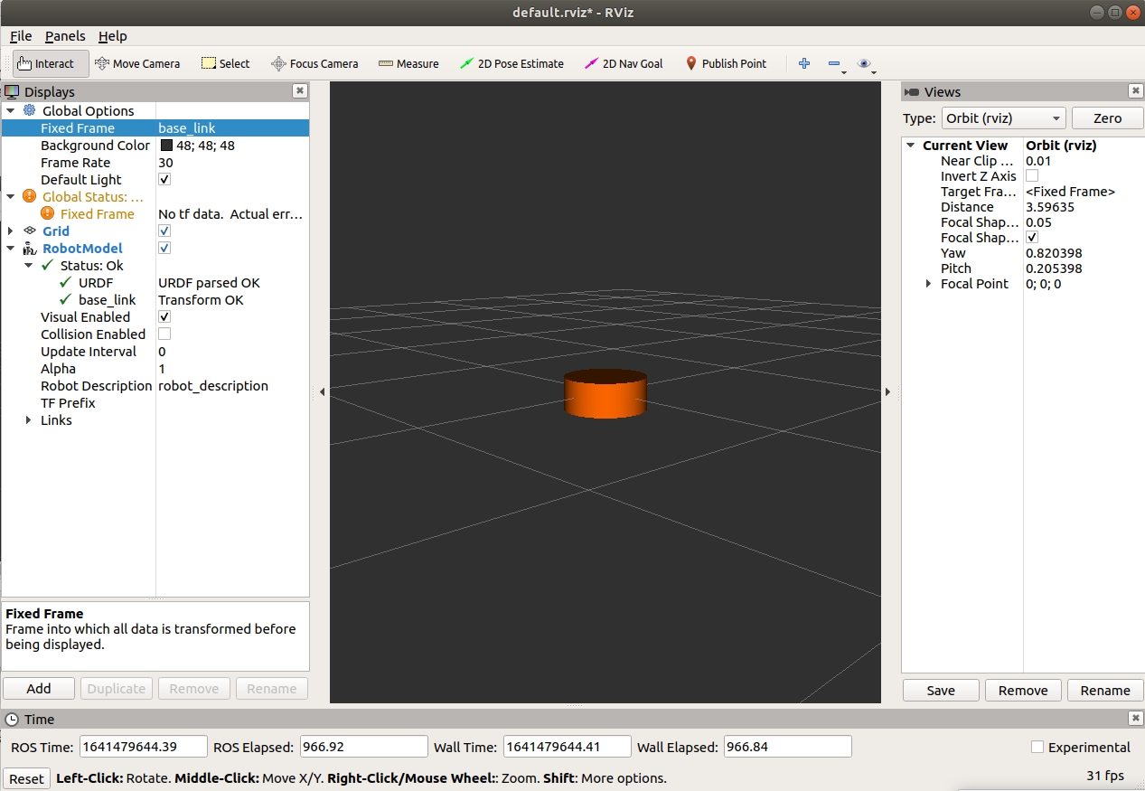1145x791 pixels.
Task: Expand the Focal Point property
Action: coord(928,284)
